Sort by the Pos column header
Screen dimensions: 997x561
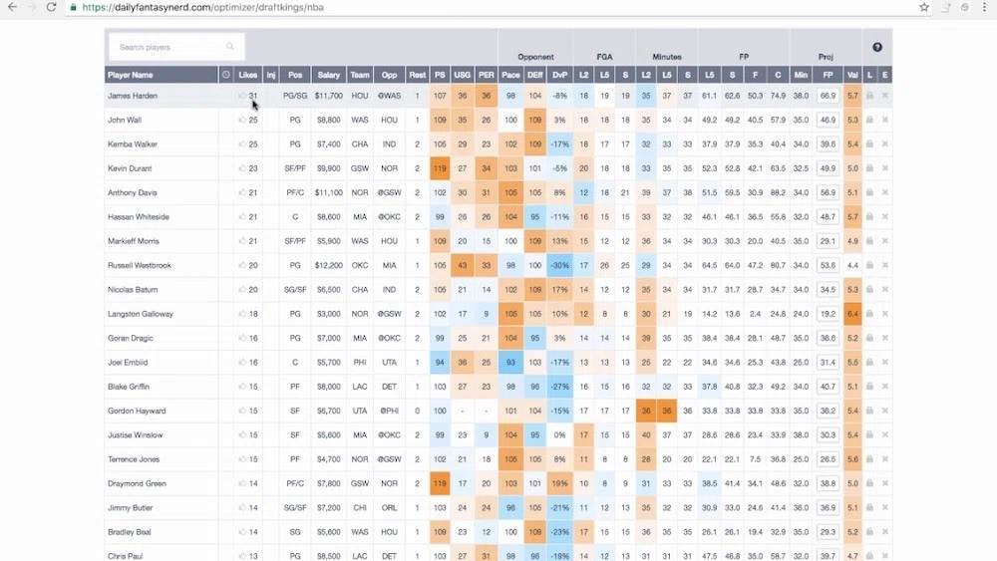pos(295,75)
